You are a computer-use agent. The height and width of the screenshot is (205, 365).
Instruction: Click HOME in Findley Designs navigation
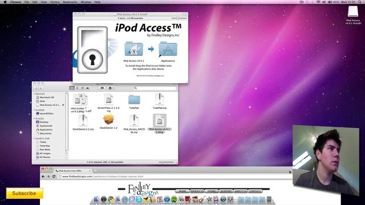click(182, 191)
